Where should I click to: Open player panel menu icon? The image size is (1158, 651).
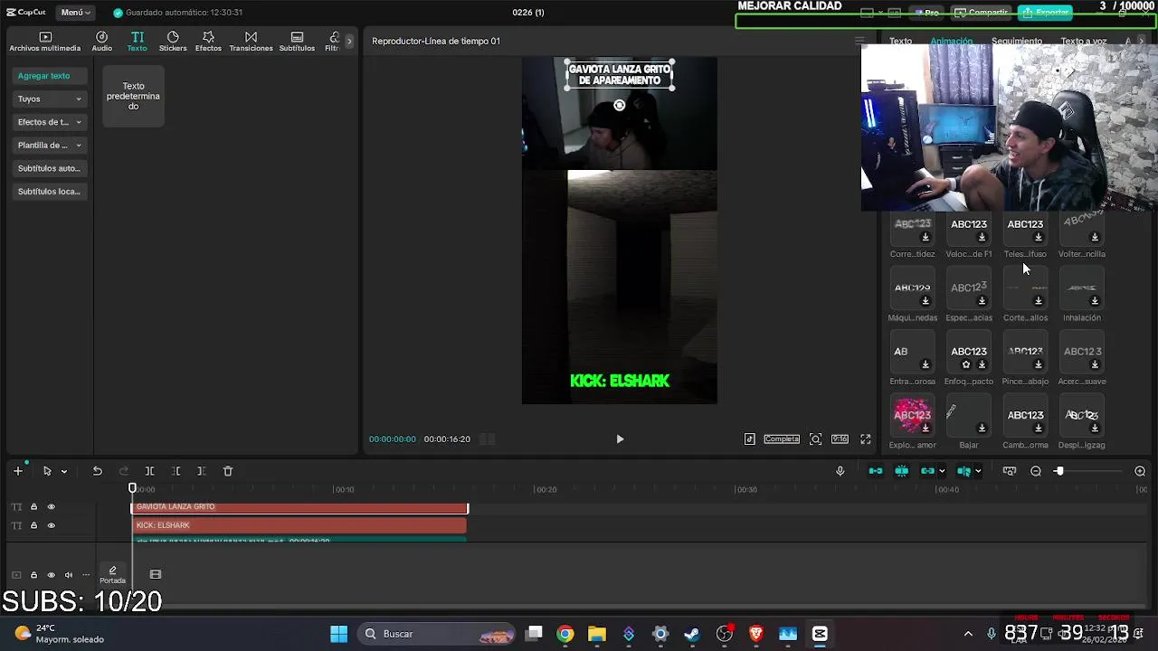(859, 41)
